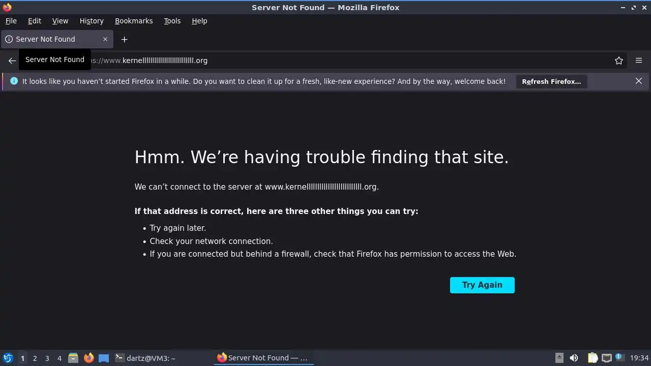Switch to workspace 3 in the pager
651x366 pixels.
pos(47,358)
